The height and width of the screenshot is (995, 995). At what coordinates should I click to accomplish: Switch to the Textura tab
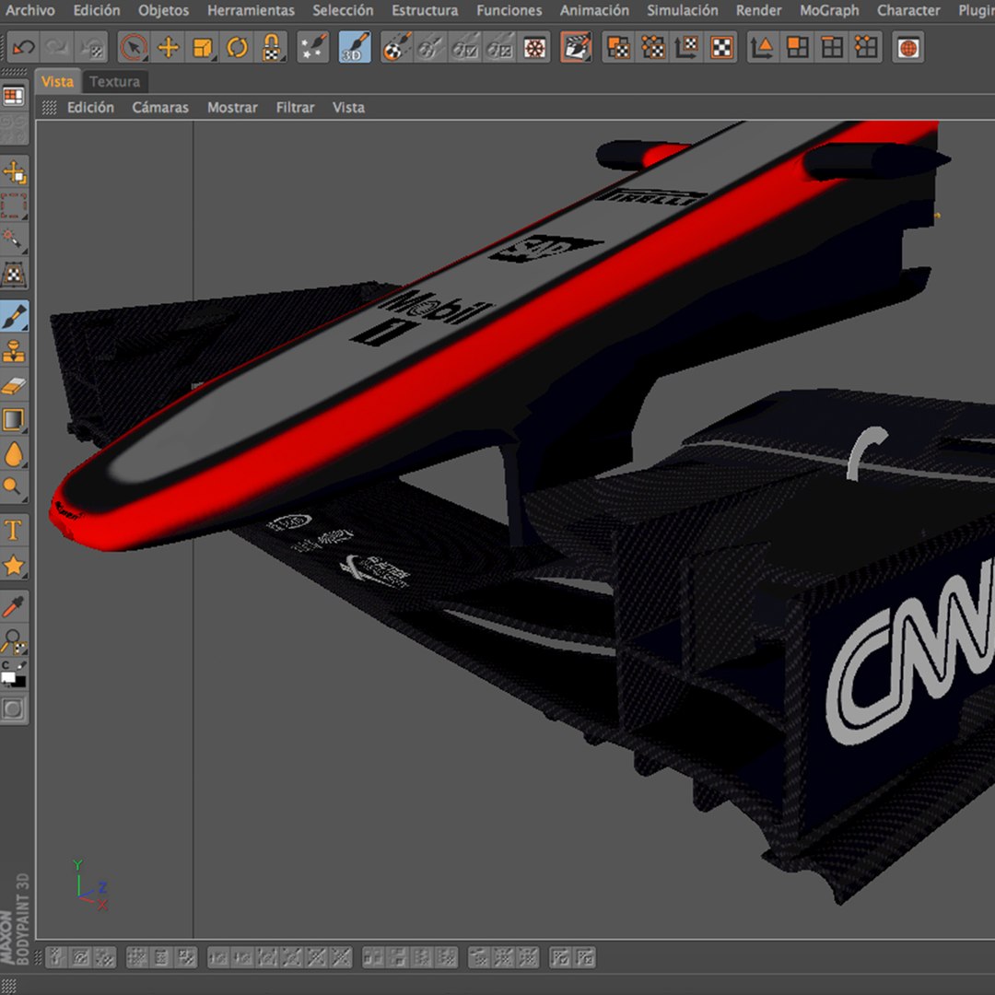coord(114,81)
